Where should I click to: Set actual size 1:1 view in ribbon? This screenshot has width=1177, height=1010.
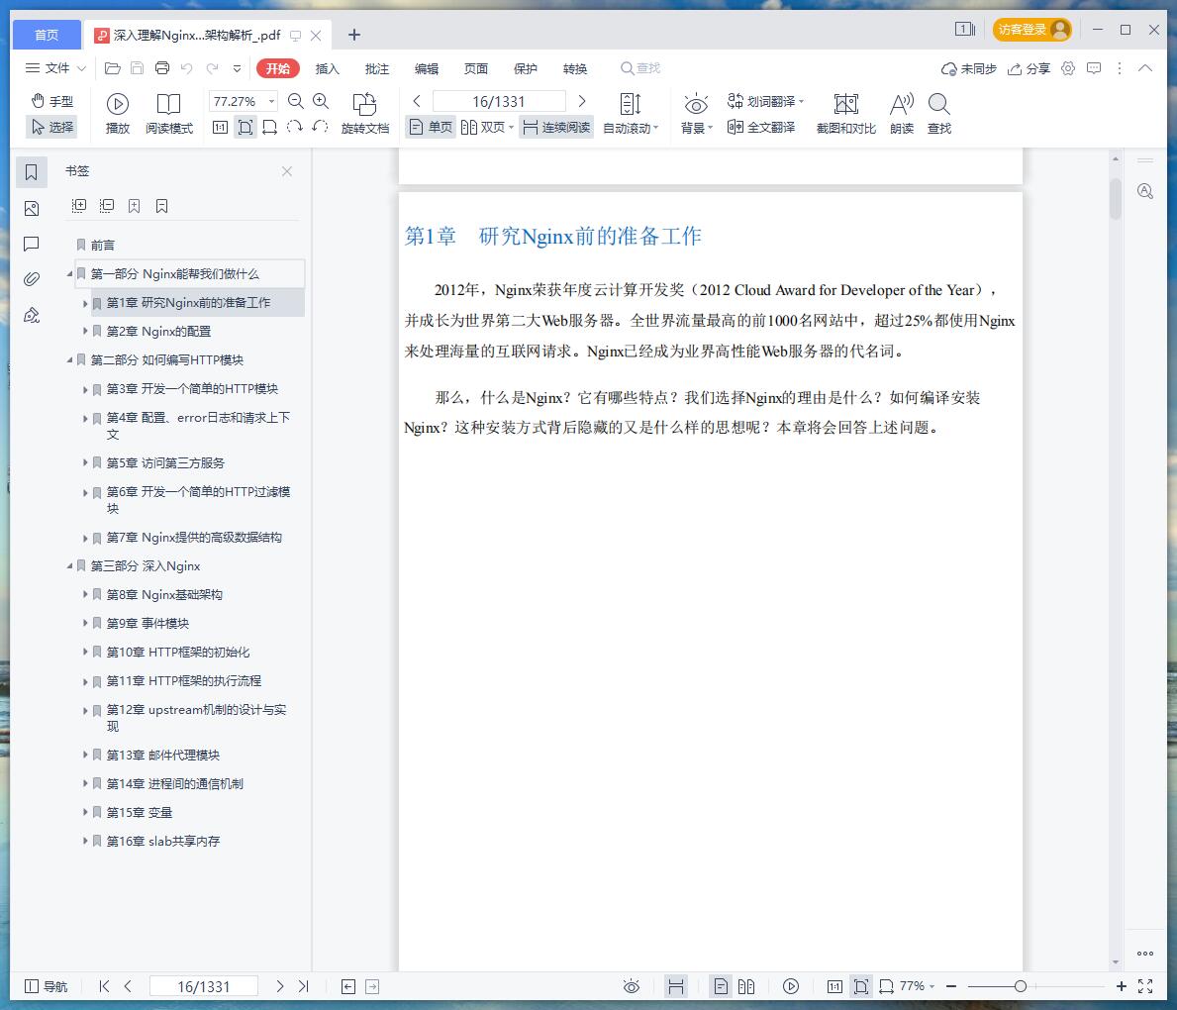(x=220, y=127)
